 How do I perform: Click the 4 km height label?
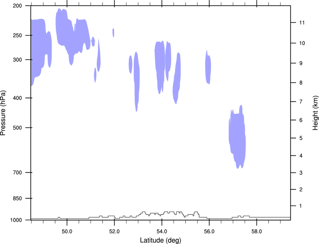pyautogui.click(x=301, y=156)
